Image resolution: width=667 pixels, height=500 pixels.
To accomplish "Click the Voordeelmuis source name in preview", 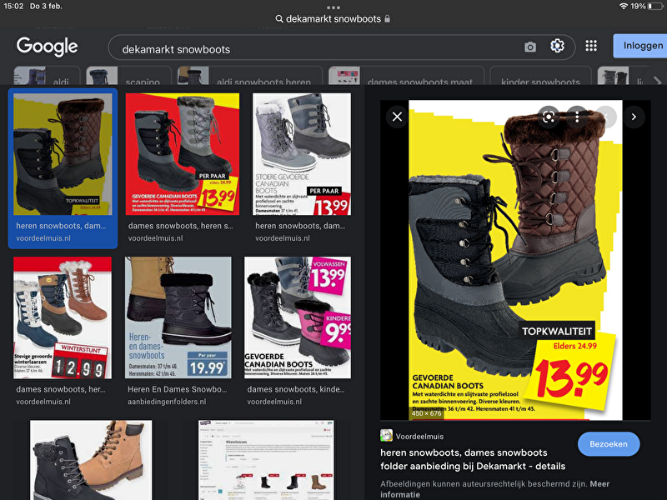I will click(x=419, y=436).
